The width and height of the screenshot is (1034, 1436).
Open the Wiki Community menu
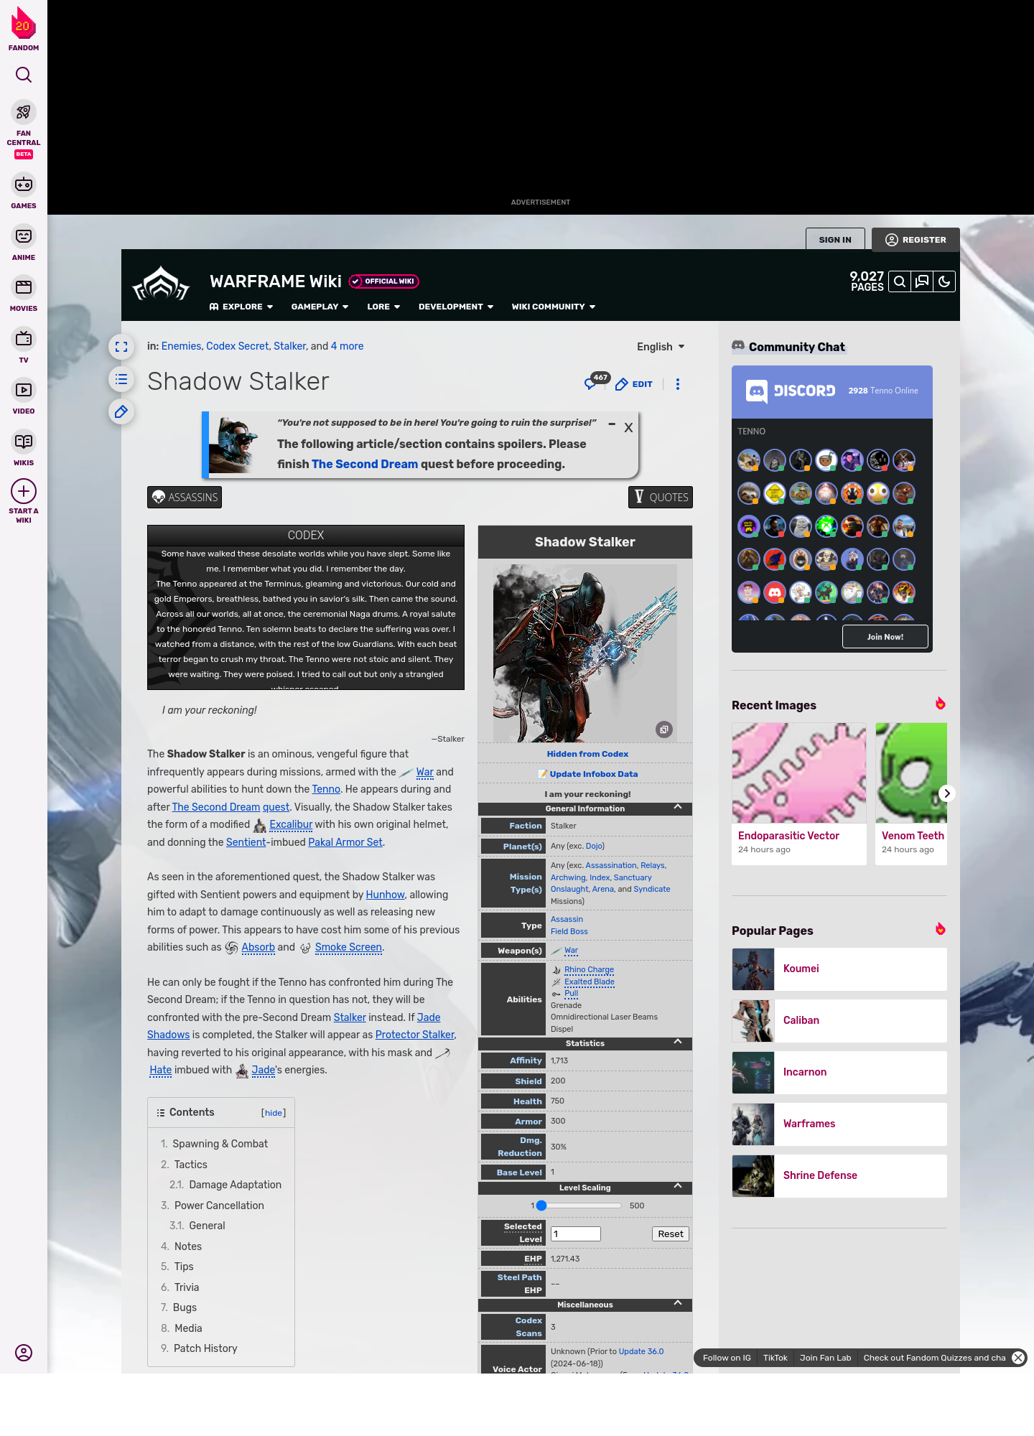coord(554,307)
